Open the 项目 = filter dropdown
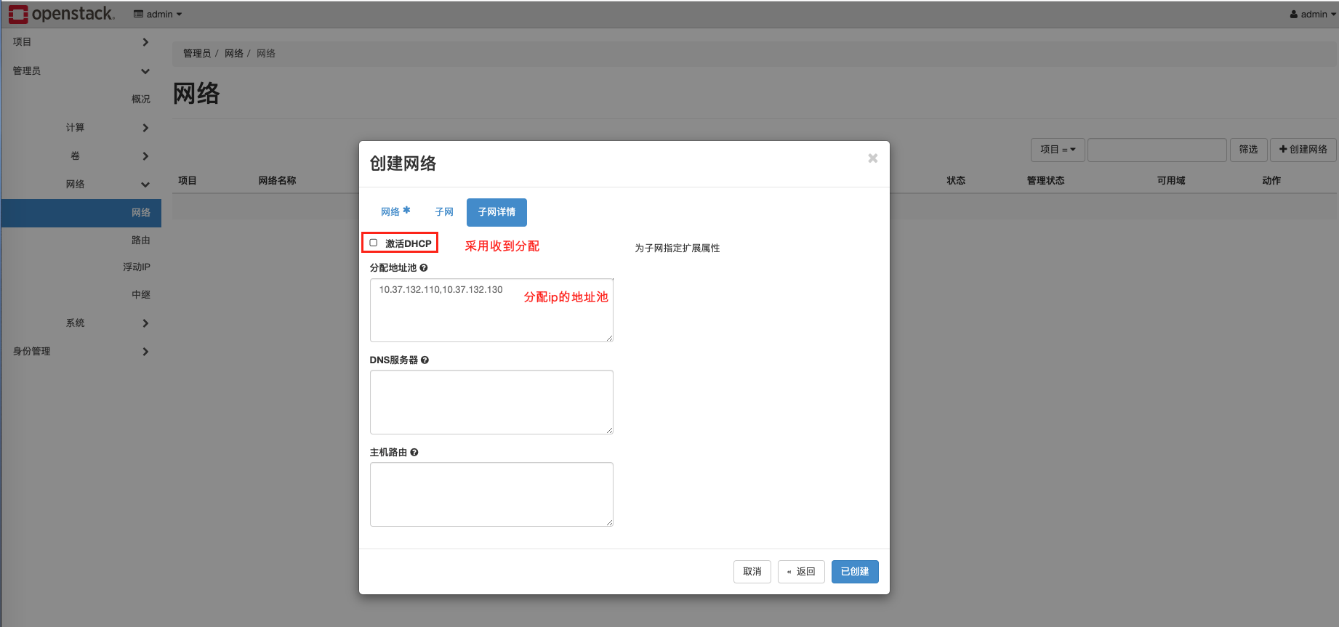Screen dimensions: 1339x627 click(1058, 150)
